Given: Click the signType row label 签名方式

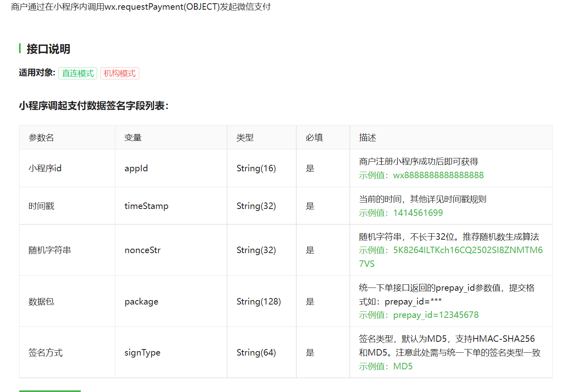Looking at the screenshot, I should tap(45, 352).
